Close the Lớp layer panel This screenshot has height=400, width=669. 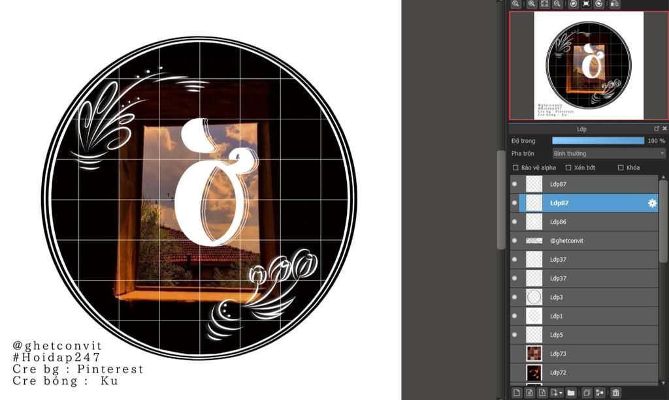(x=664, y=128)
